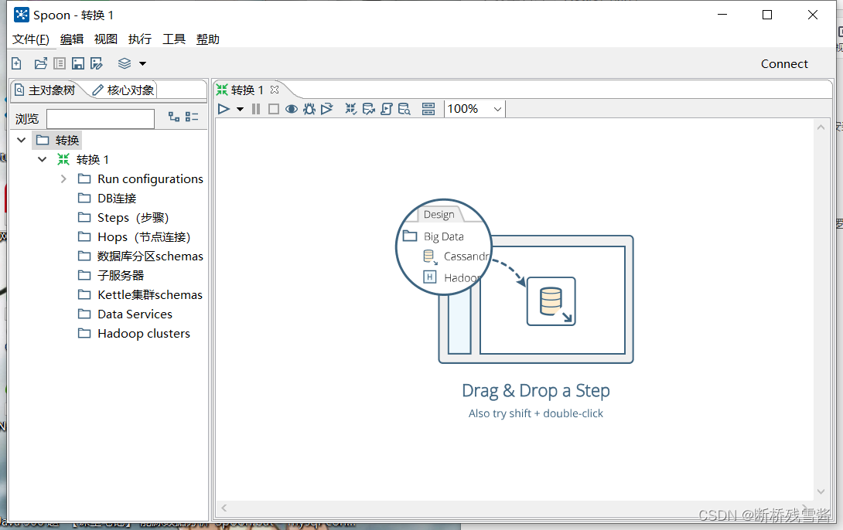843x530 pixels.
Task: Collapse the 转换 1 tree node
Action: click(43, 159)
